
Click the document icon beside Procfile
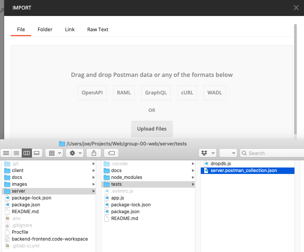pos(7,232)
